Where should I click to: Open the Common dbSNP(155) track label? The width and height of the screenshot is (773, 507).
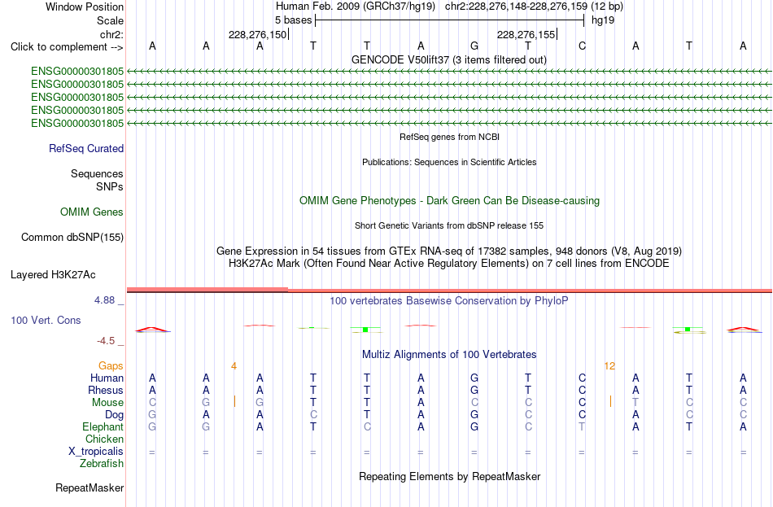[x=72, y=238]
